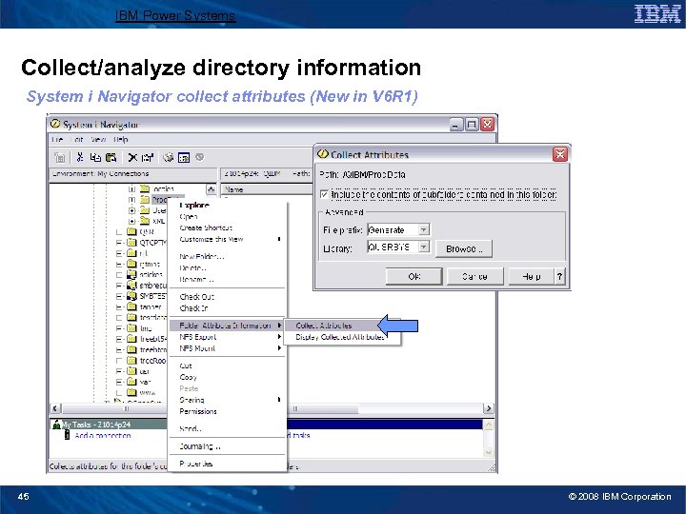686x514 pixels.
Task: Click the globe refresh toolbar icon
Action: pyautogui.click(x=169, y=157)
